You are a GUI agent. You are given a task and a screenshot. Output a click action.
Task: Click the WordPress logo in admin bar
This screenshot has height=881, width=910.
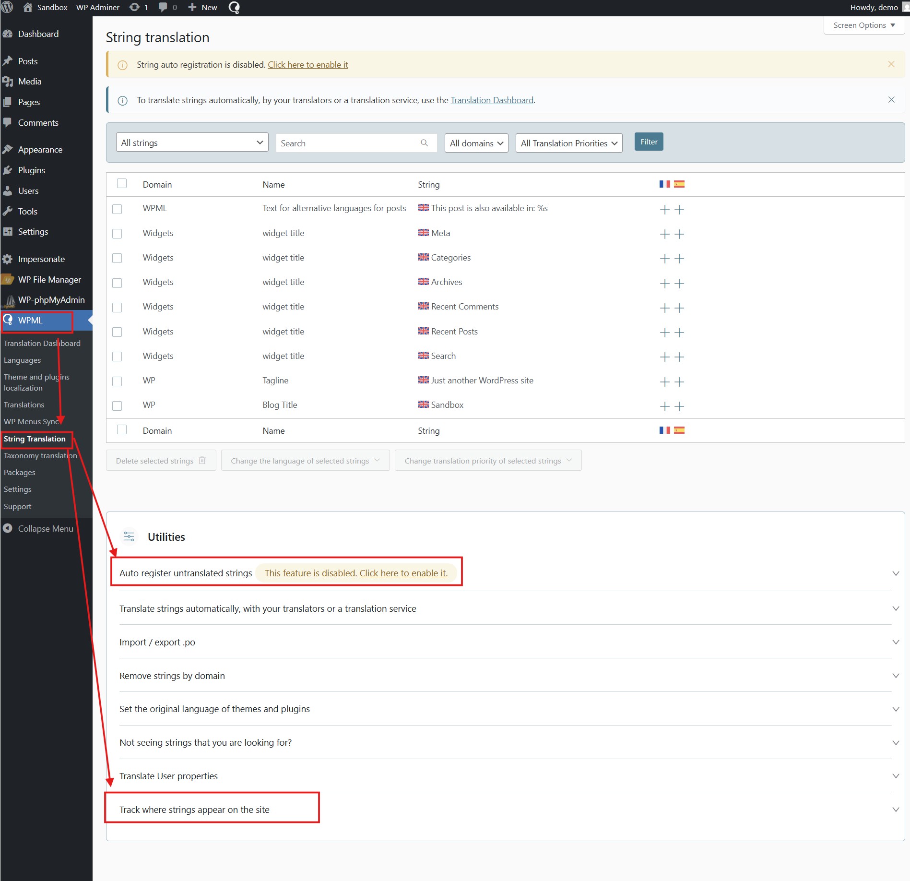pyautogui.click(x=8, y=7)
